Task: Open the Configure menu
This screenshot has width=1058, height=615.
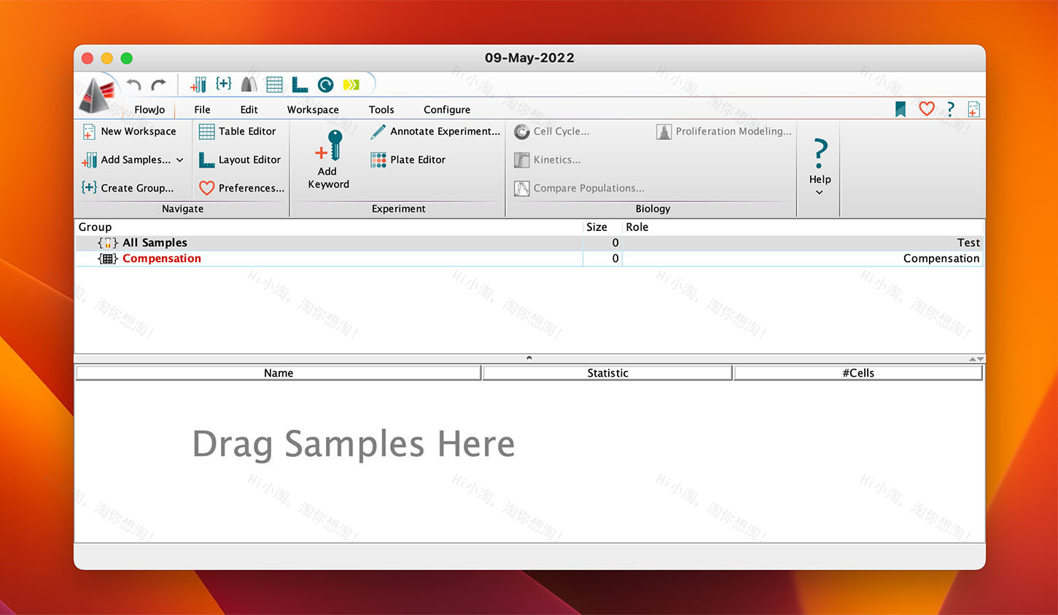Action: (446, 109)
